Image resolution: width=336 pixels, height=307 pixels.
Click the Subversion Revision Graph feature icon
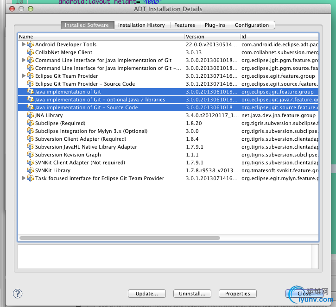pyautogui.click(x=31, y=155)
